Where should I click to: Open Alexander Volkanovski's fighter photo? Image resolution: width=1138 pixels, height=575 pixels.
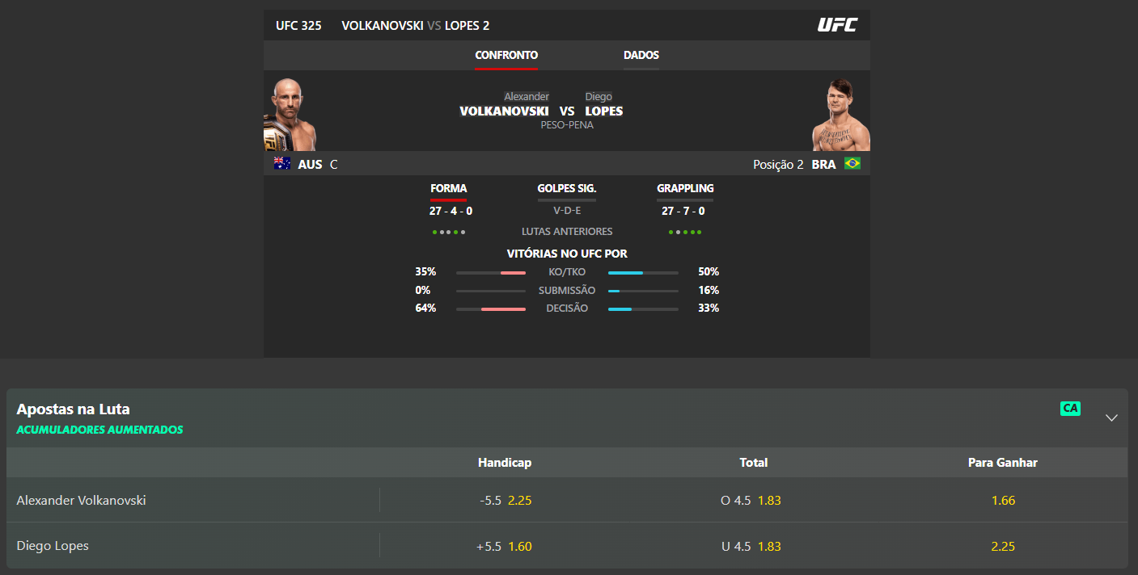(x=290, y=114)
